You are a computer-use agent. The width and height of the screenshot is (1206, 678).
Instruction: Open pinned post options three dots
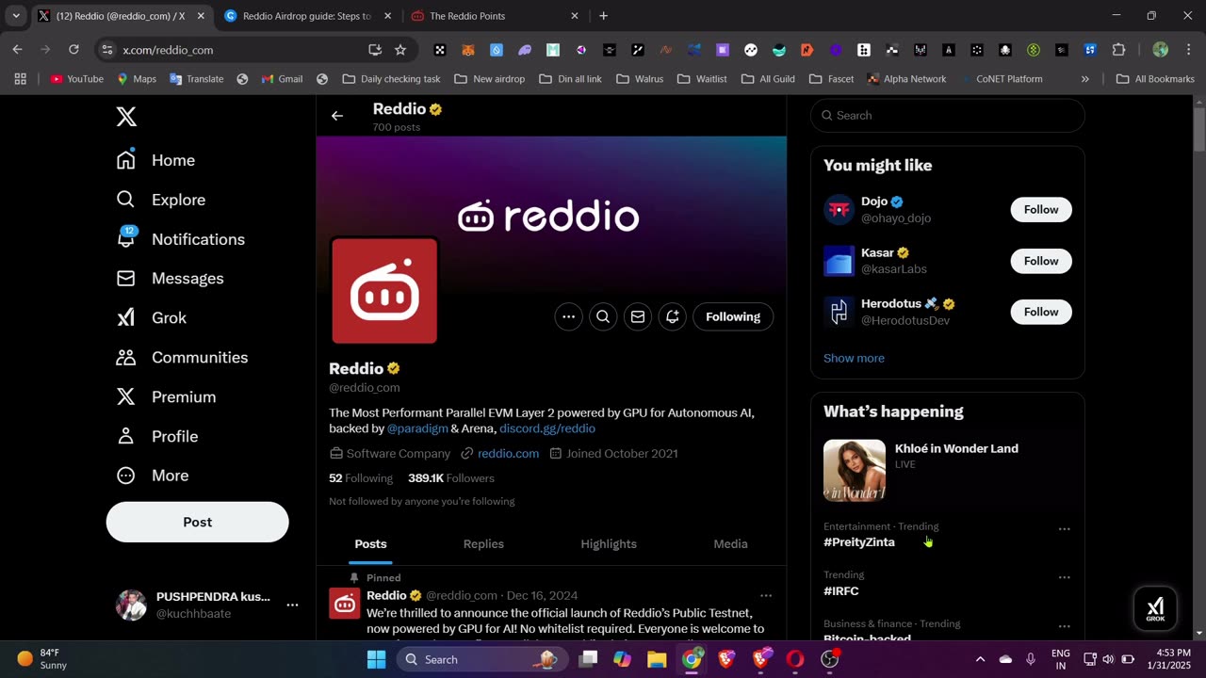[766, 595]
